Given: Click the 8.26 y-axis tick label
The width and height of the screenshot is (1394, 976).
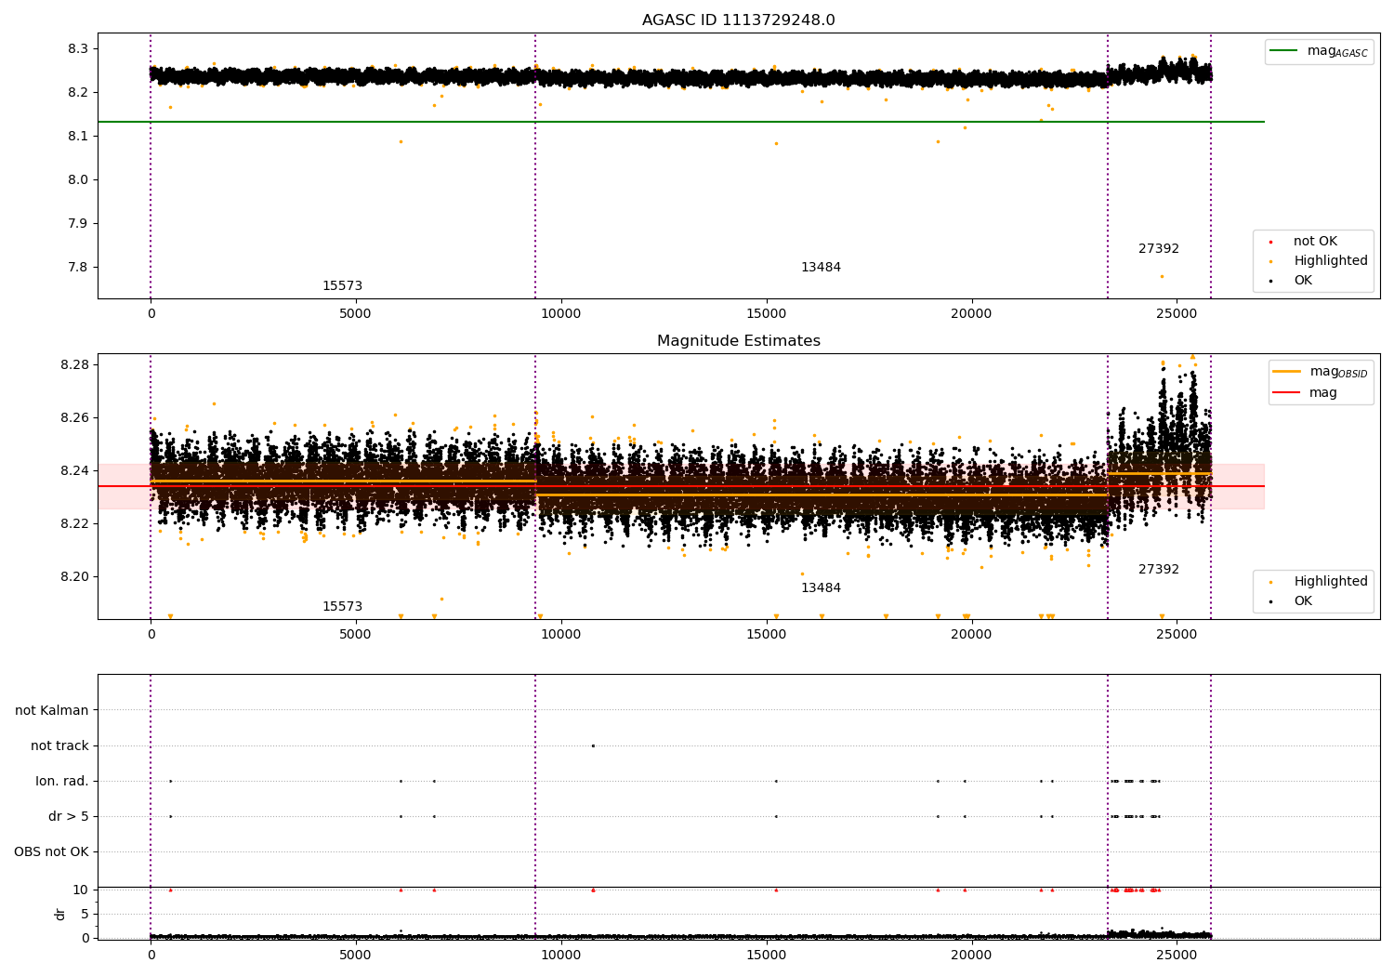Looking at the screenshot, I should (74, 417).
